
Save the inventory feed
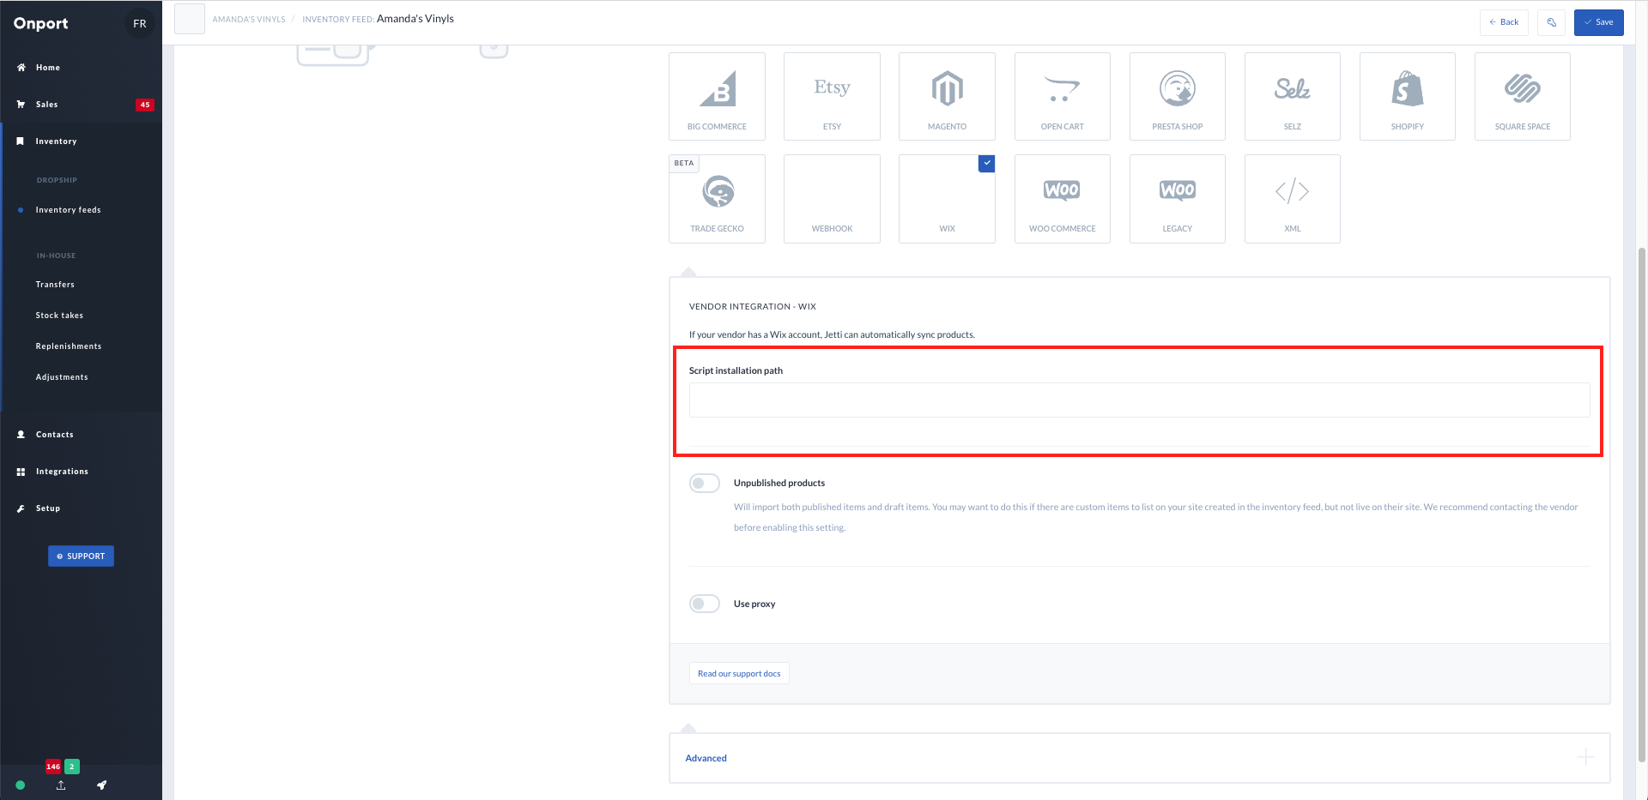tap(1598, 22)
